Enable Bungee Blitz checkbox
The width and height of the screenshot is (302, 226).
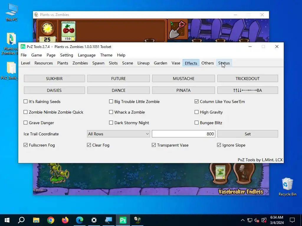[196, 123]
